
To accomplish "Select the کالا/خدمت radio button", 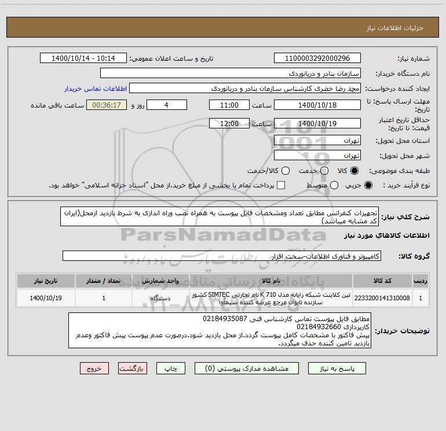I will (x=286, y=171).
